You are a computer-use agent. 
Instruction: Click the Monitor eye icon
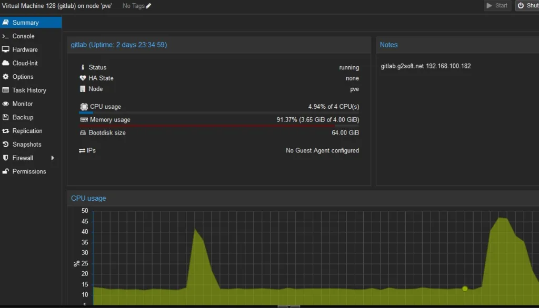coord(5,104)
